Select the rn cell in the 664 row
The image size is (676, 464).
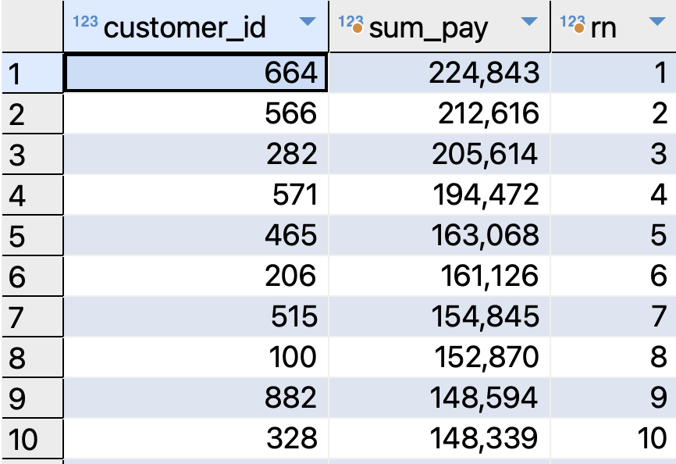click(x=614, y=73)
